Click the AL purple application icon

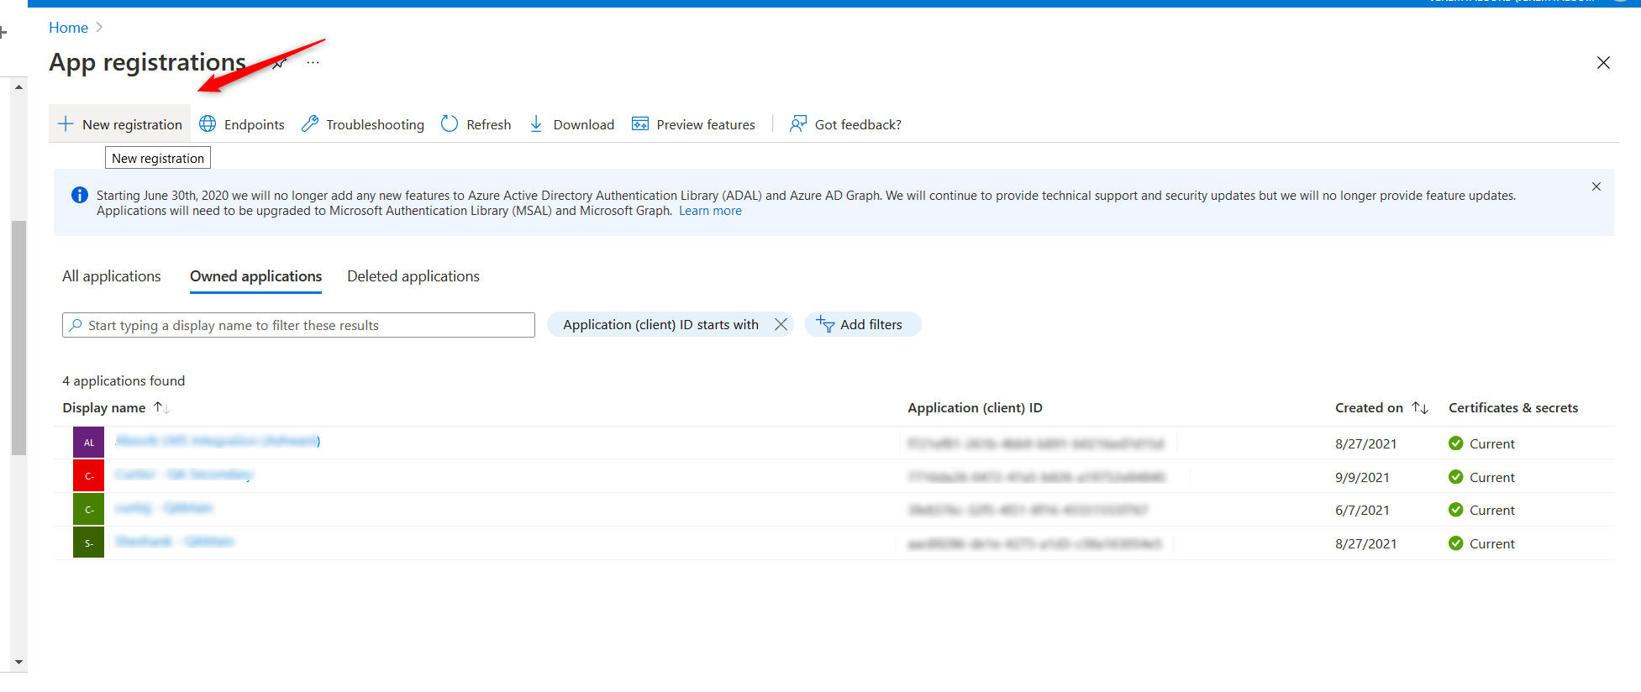[88, 443]
